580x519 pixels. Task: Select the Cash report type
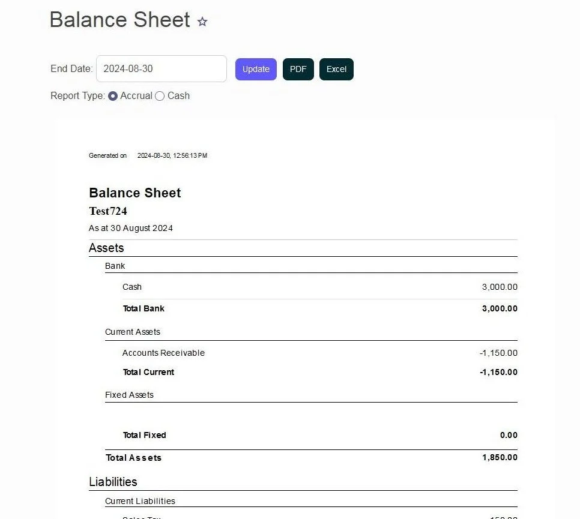click(160, 96)
